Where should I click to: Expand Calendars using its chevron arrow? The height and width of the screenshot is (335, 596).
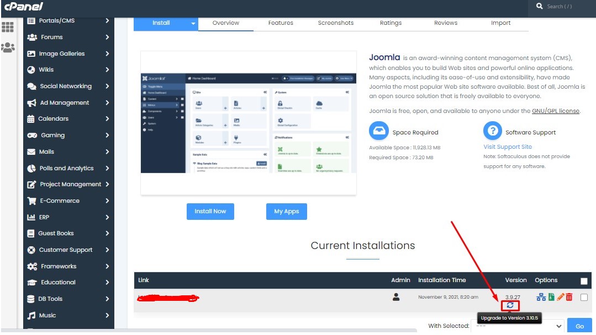tap(107, 118)
